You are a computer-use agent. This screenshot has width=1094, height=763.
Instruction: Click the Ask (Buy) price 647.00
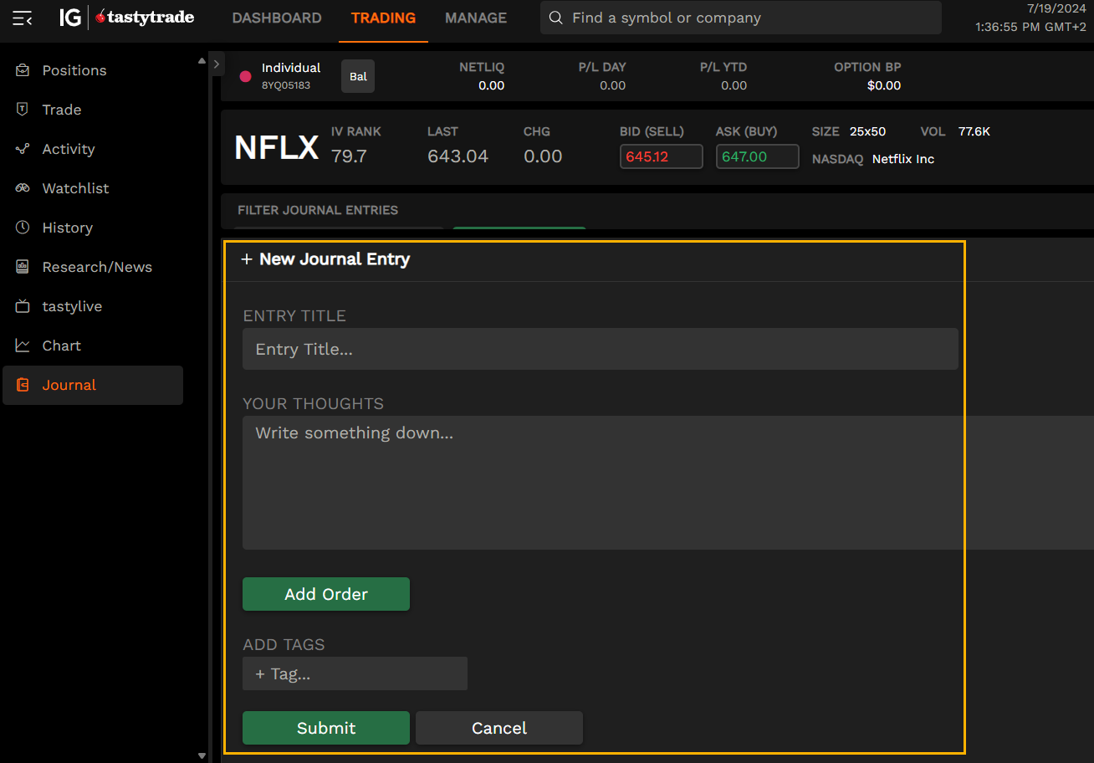coord(757,156)
